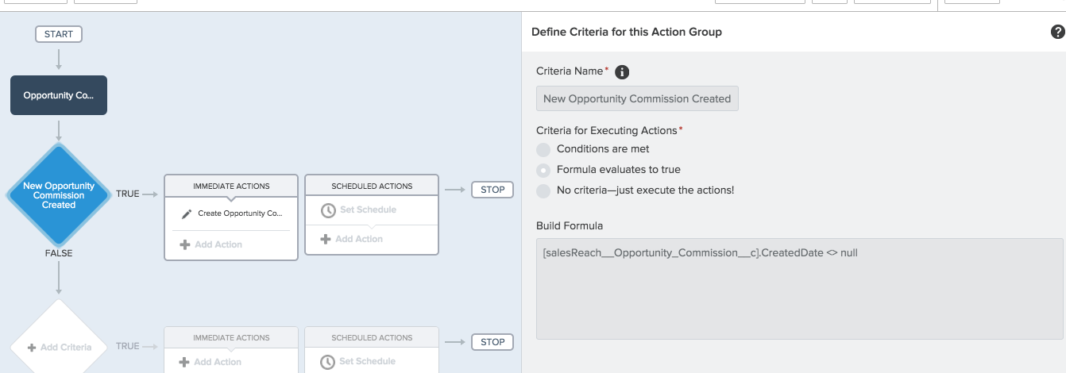Choose No criteria—just execute the actions

pyautogui.click(x=543, y=190)
